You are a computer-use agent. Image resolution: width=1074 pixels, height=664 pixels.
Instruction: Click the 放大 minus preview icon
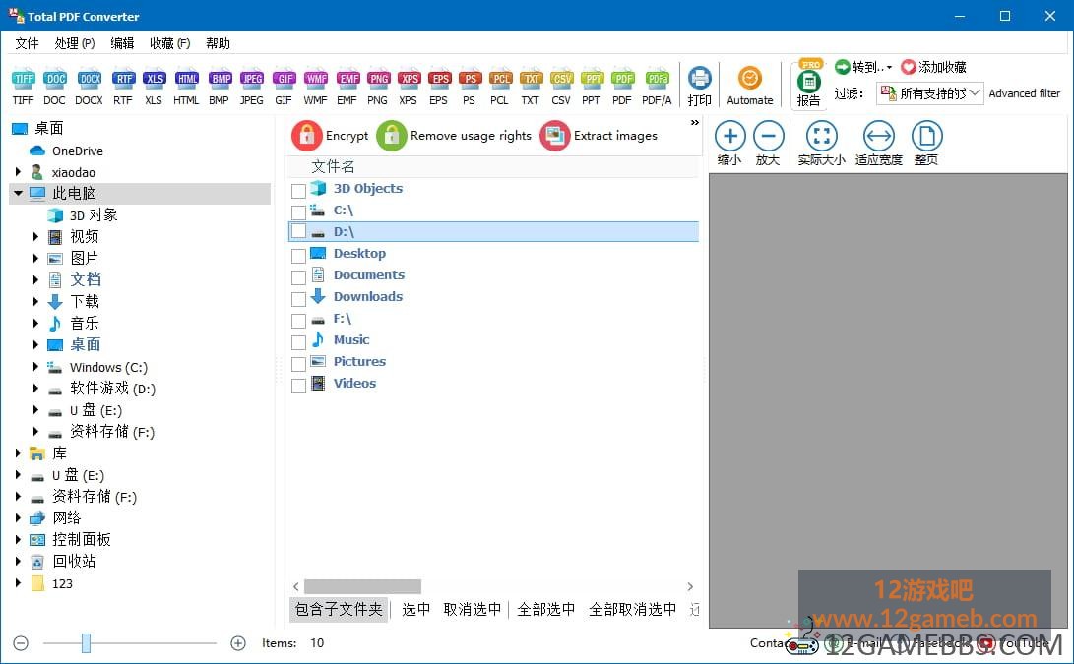point(769,143)
